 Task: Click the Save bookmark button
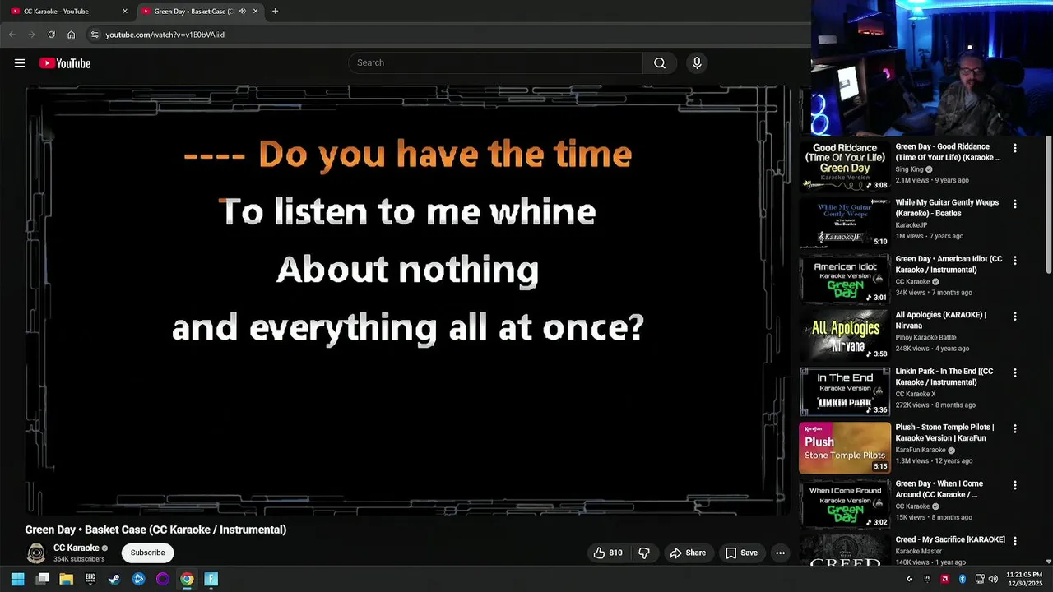coord(741,553)
